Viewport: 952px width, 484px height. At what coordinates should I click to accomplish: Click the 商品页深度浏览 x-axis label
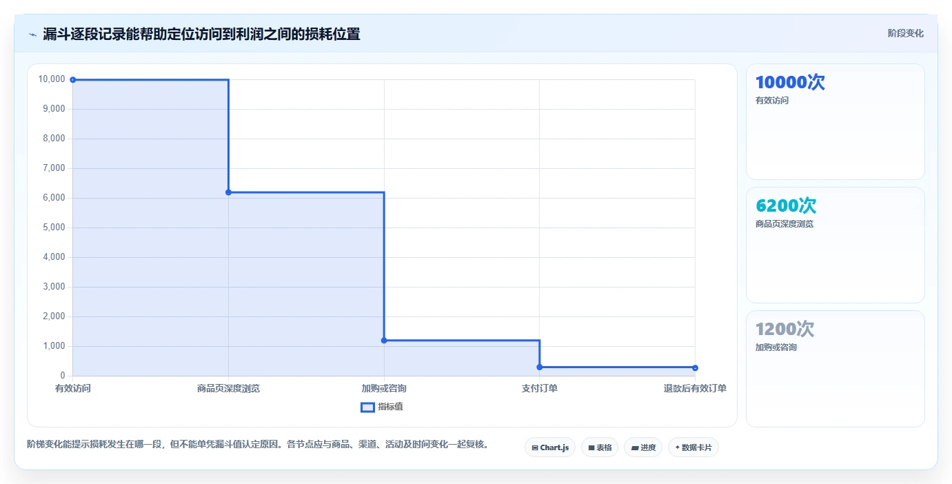pyautogui.click(x=228, y=388)
